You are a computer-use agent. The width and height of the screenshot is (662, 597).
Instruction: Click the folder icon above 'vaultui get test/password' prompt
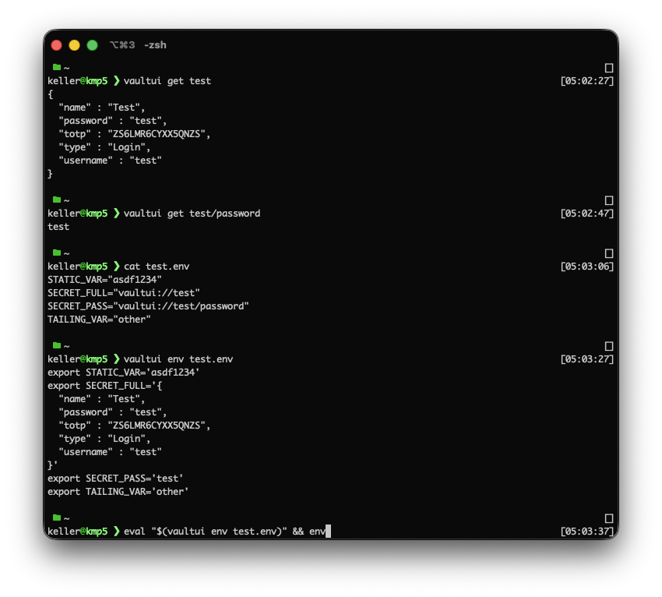57,200
